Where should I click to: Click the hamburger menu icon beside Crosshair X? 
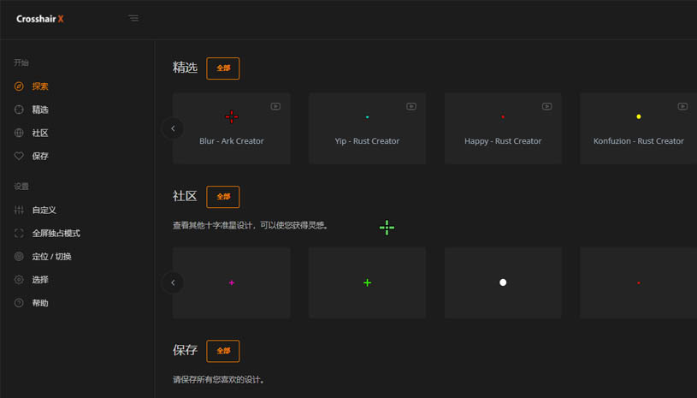[x=133, y=18]
